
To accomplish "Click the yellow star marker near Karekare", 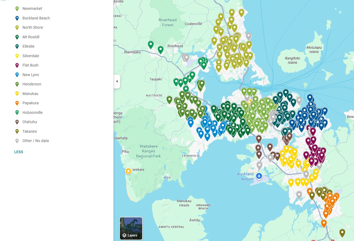I will coord(128,171).
